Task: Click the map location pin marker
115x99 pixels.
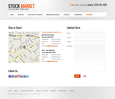Action: point(24,47)
